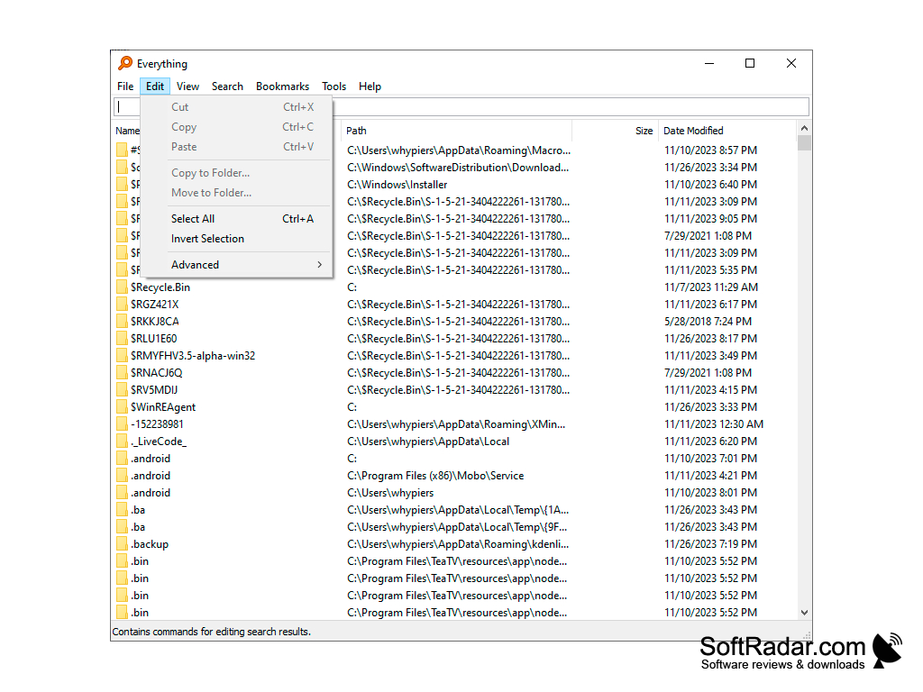Sort results by Path column header

click(x=456, y=131)
